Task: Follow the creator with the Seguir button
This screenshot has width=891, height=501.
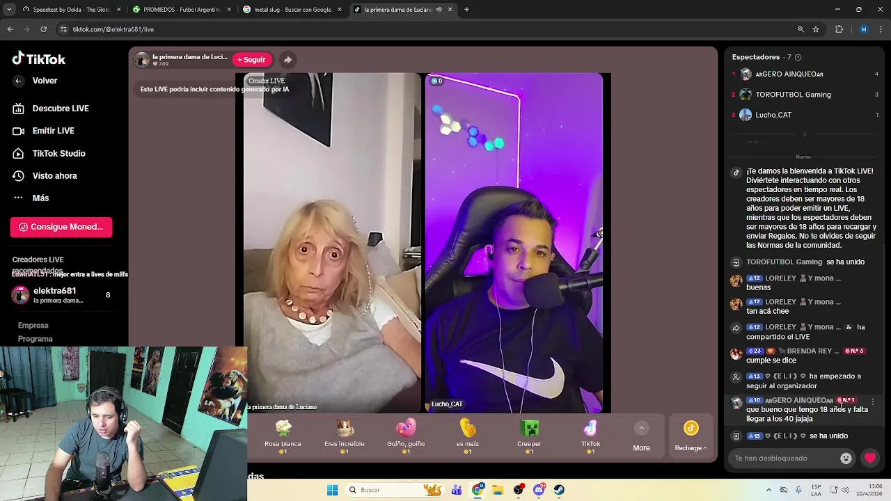Action: click(x=251, y=60)
